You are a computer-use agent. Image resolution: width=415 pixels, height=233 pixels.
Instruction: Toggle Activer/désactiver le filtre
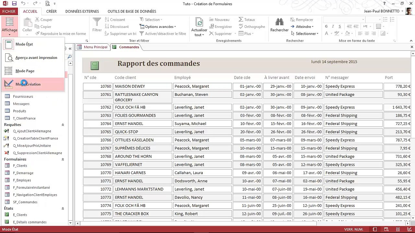pos(163,34)
